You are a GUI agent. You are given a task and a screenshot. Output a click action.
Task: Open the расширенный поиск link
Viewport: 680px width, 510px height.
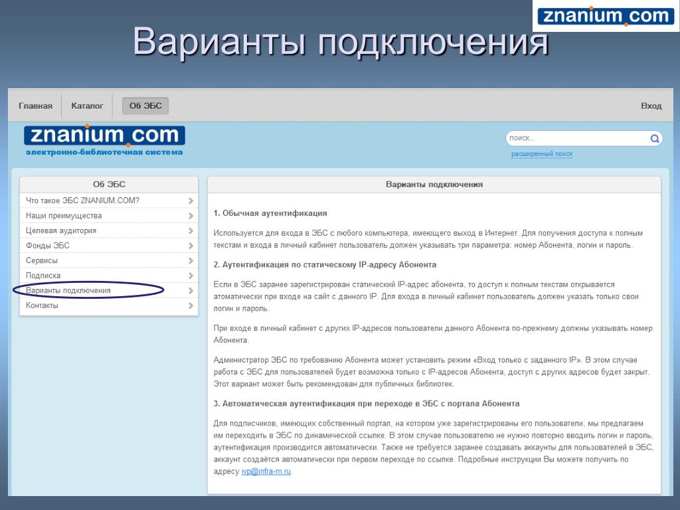(x=542, y=154)
